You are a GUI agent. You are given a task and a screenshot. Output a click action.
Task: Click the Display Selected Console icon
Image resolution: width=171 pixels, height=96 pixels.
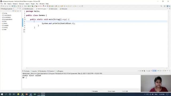(160, 71)
